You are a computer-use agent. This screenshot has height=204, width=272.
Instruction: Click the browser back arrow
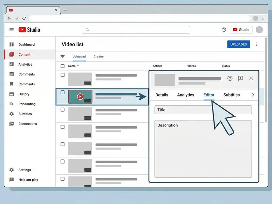[9, 18]
